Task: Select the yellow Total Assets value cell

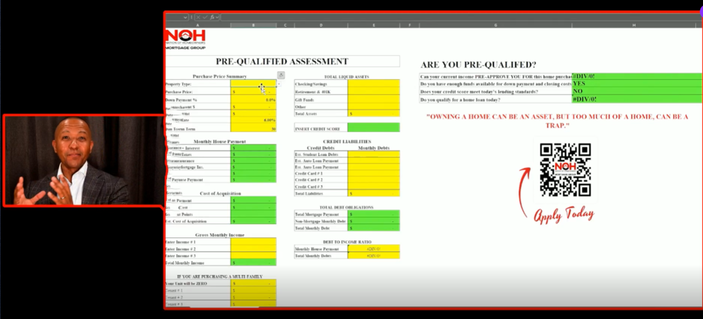Action: click(374, 114)
